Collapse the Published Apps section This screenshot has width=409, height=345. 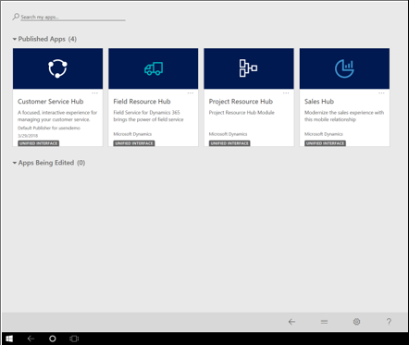15,39
